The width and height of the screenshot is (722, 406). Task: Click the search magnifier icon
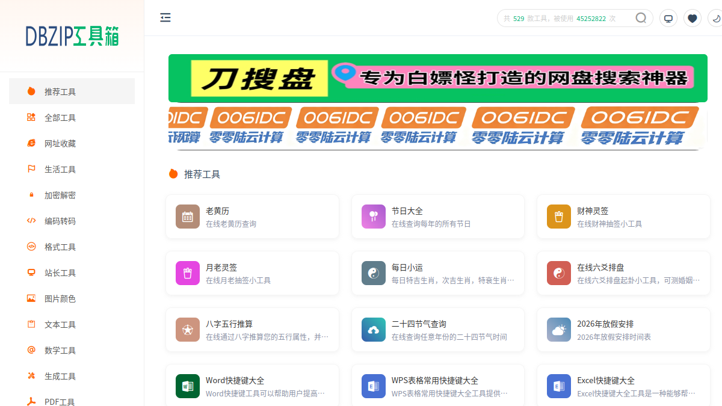point(641,18)
